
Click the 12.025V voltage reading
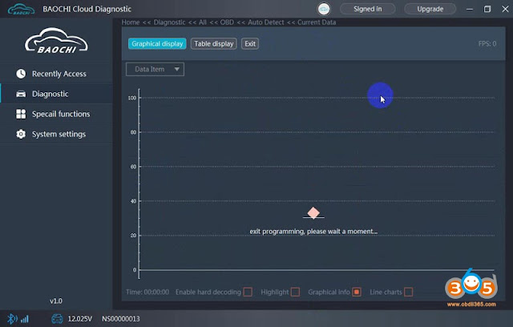(80, 319)
